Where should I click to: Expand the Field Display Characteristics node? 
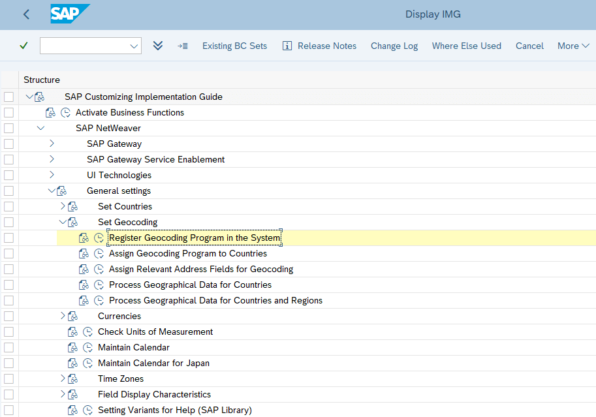[63, 394]
